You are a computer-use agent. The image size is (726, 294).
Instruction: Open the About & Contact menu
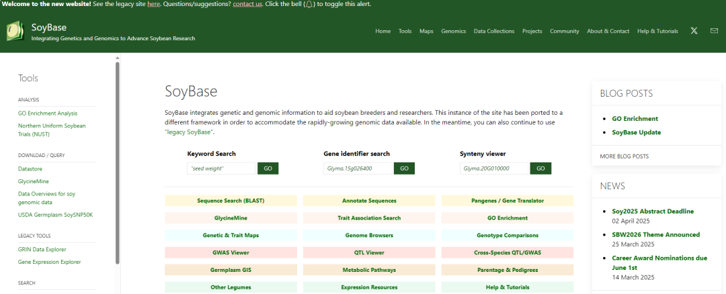[x=608, y=31]
